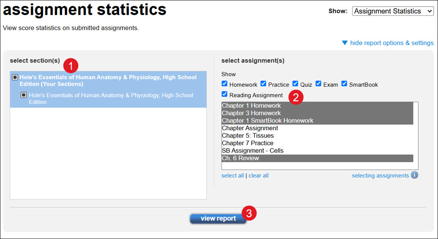Uncheck the Quiz checkbox
Image resolution: width=438 pixels, height=239 pixels.
[x=295, y=84]
